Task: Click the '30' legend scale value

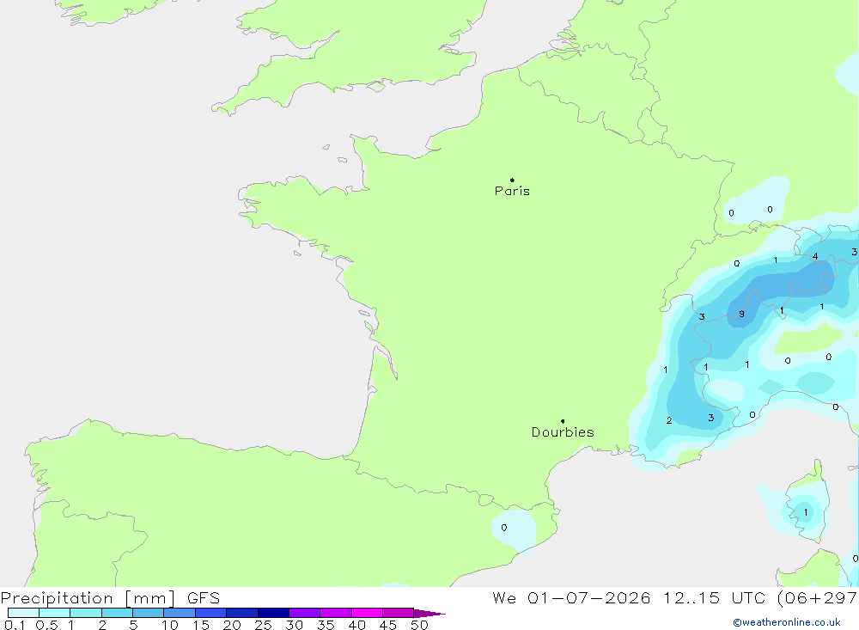Action: tap(295, 625)
